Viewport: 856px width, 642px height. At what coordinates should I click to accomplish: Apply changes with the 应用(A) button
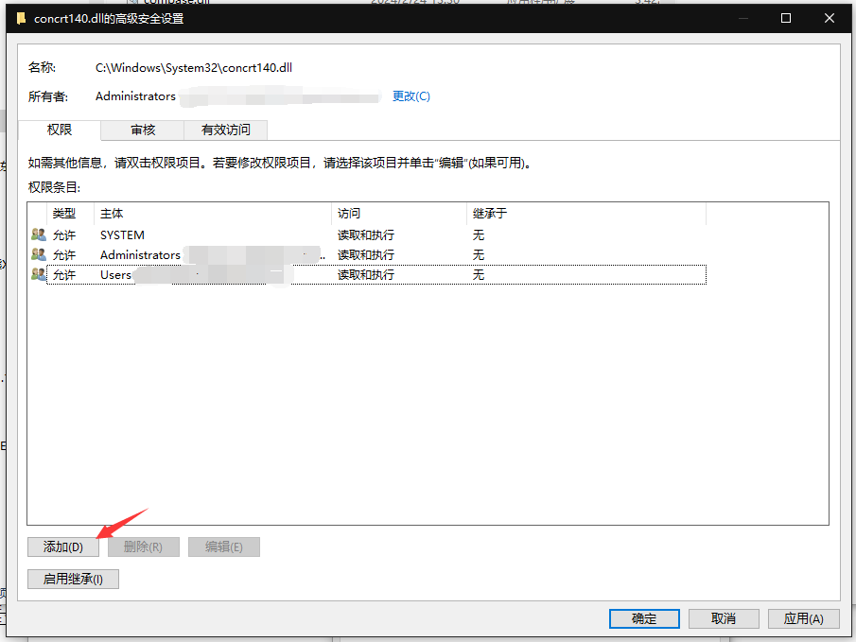pyautogui.click(x=803, y=618)
